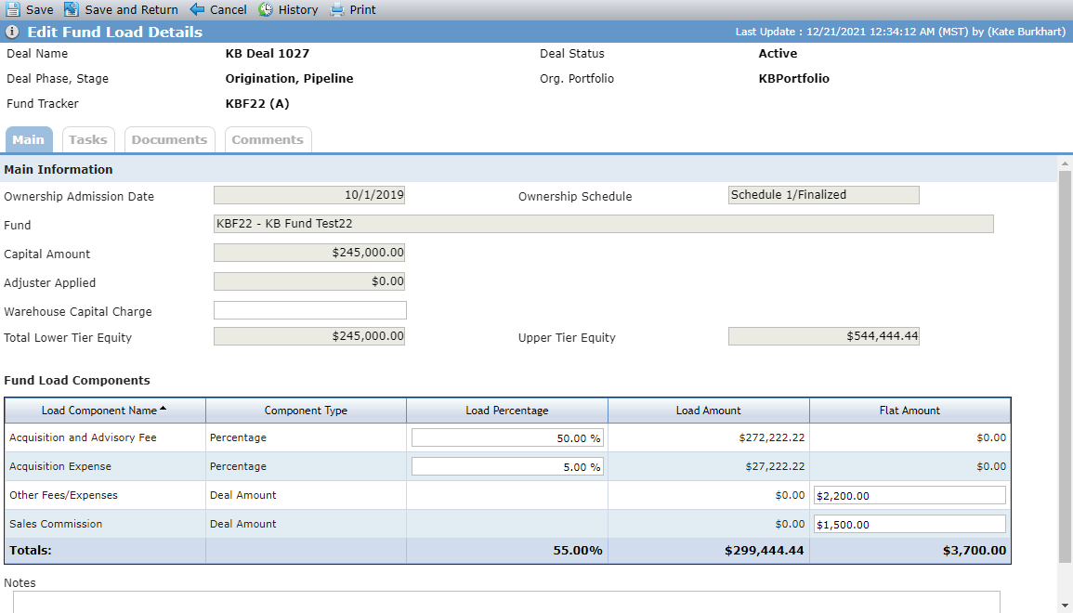Screen dimensions: 1073x613
Task: Click the Save floppy disk icon
Action: [x=12, y=9]
